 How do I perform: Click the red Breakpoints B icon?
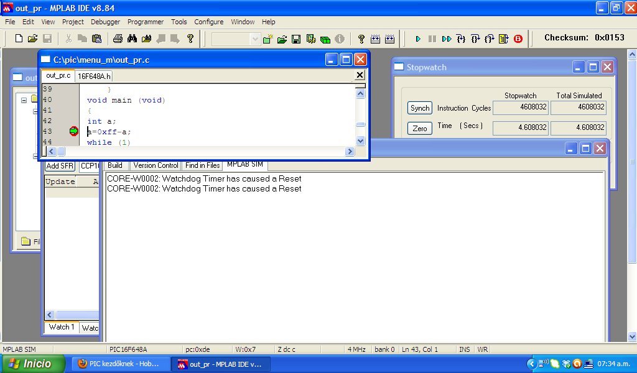[518, 39]
